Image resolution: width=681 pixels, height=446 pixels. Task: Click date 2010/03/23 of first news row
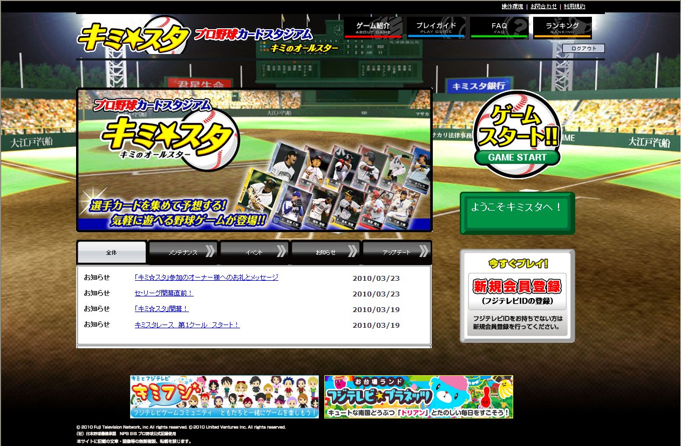[376, 279]
